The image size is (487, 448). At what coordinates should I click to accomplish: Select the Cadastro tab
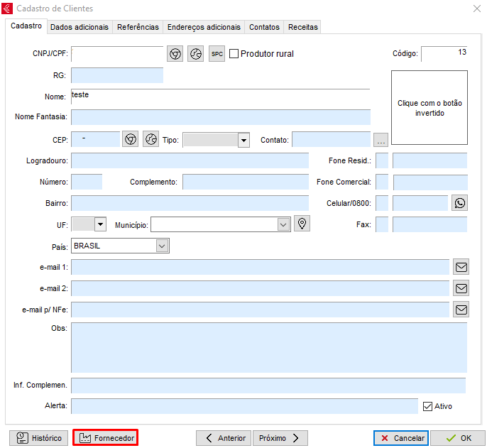pos(26,26)
